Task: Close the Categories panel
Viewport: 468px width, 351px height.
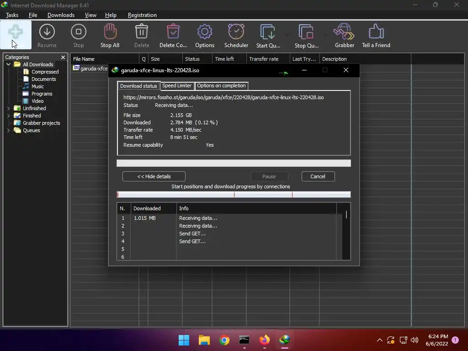Action: pyautogui.click(x=63, y=57)
